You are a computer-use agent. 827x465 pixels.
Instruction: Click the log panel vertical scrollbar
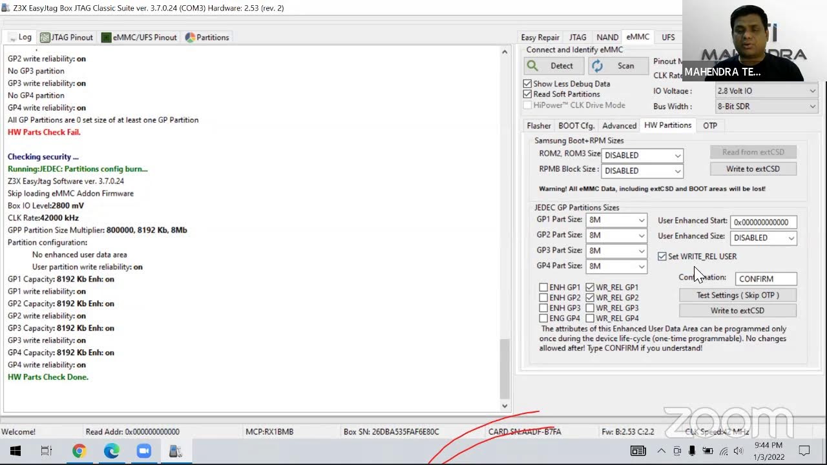point(505,370)
